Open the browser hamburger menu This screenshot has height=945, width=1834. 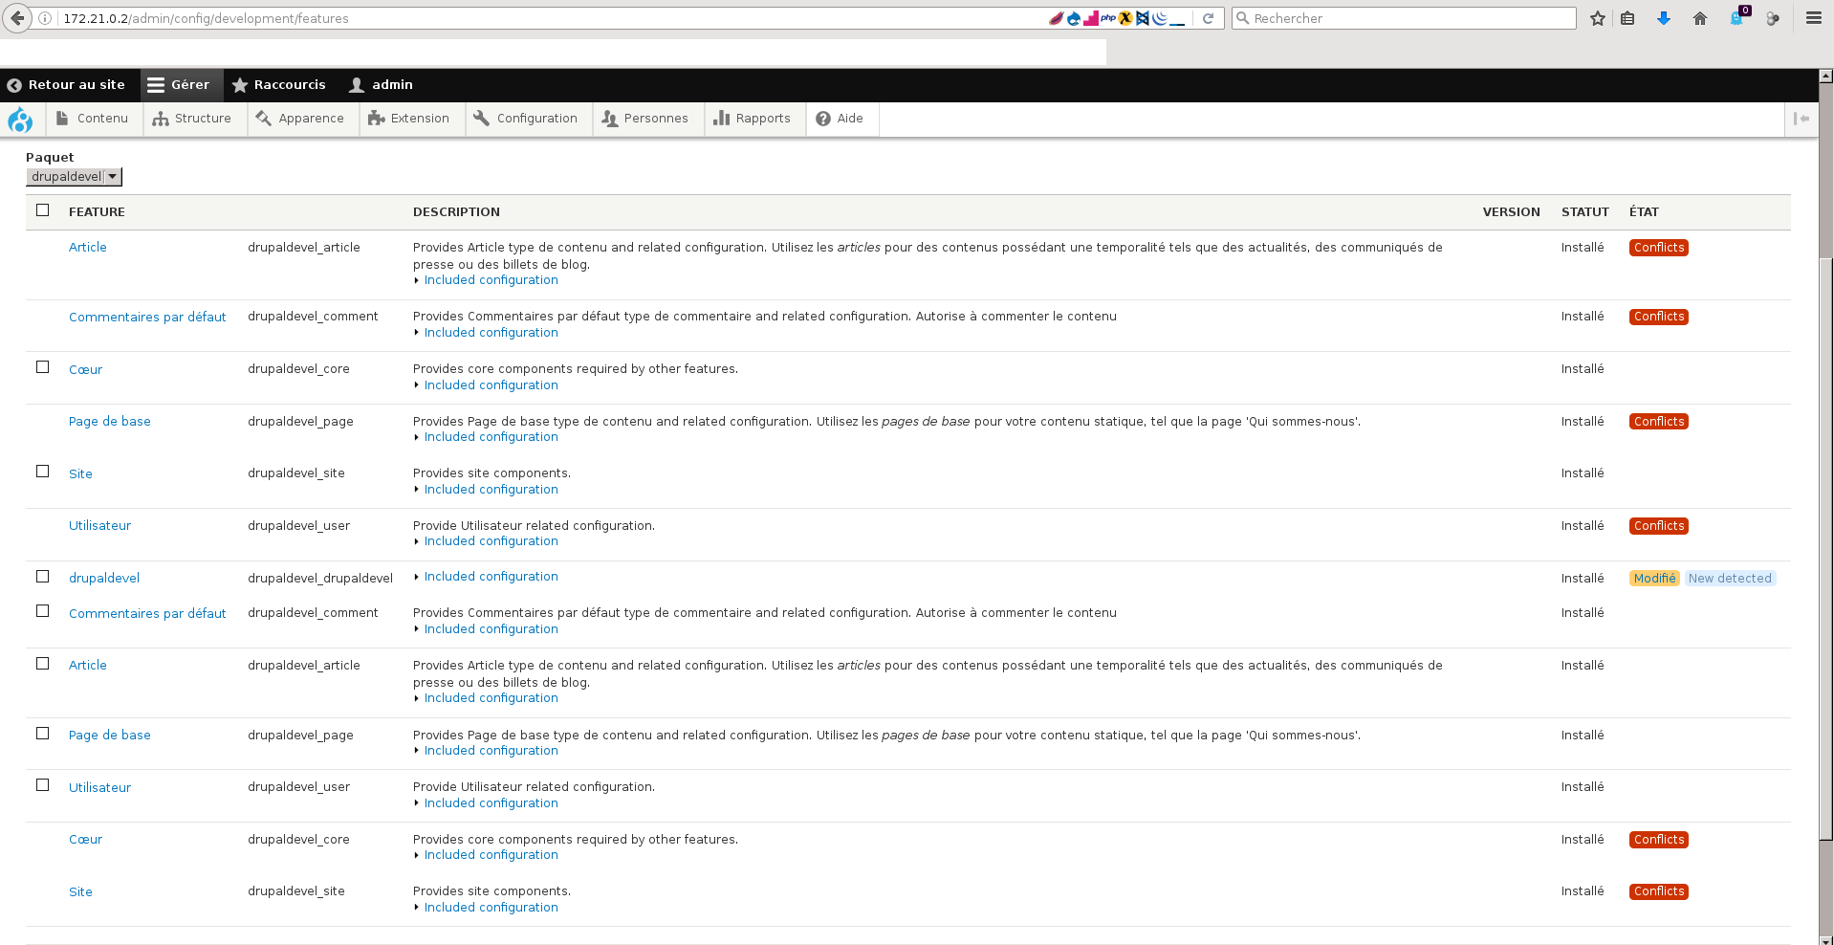click(x=1813, y=18)
